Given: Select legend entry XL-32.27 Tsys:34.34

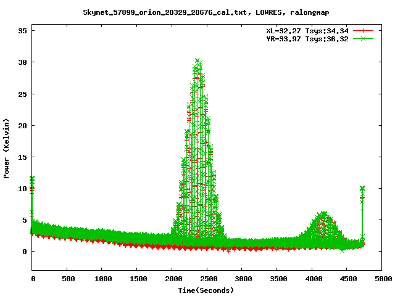Looking at the screenshot, I should pos(307,31).
